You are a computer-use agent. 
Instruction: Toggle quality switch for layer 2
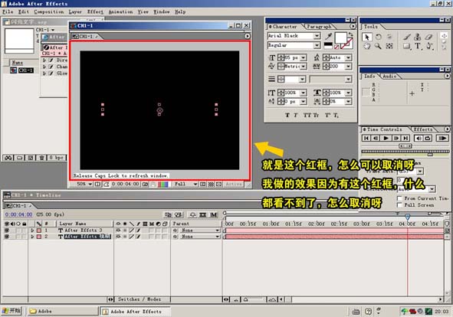[x=131, y=237]
